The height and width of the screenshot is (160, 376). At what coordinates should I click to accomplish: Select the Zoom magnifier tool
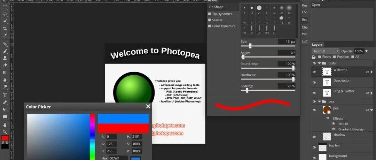[x=5, y=132]
